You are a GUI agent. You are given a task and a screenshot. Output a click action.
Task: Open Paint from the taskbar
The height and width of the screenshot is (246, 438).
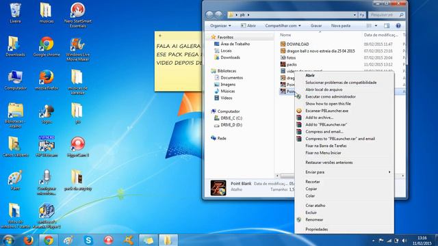pyautogui.click(x=68, y=240)
